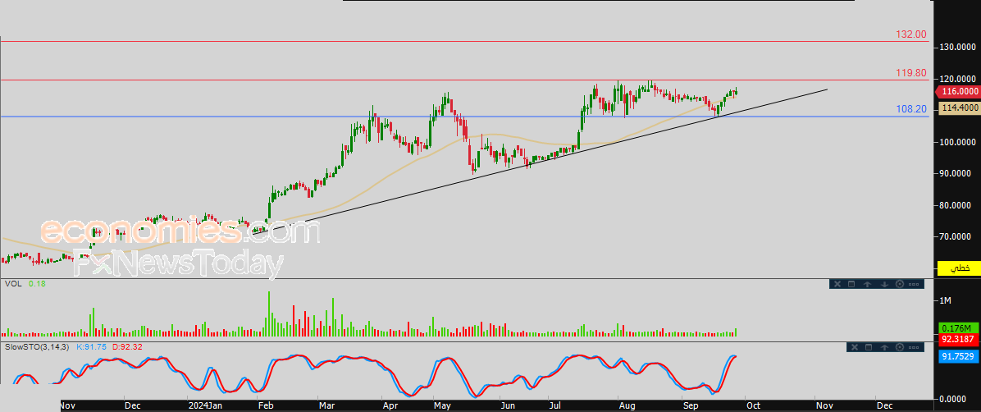Click the 130.0000 price axis label
This screenshot has height=412, width=981.
tap(958, 48)
